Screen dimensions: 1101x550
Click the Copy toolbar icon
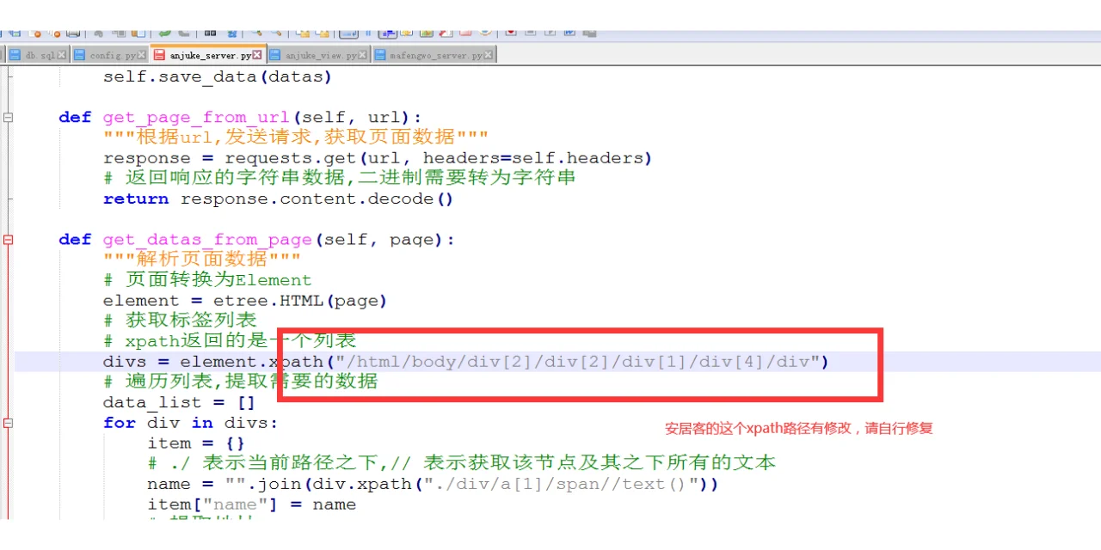(119, 33)
